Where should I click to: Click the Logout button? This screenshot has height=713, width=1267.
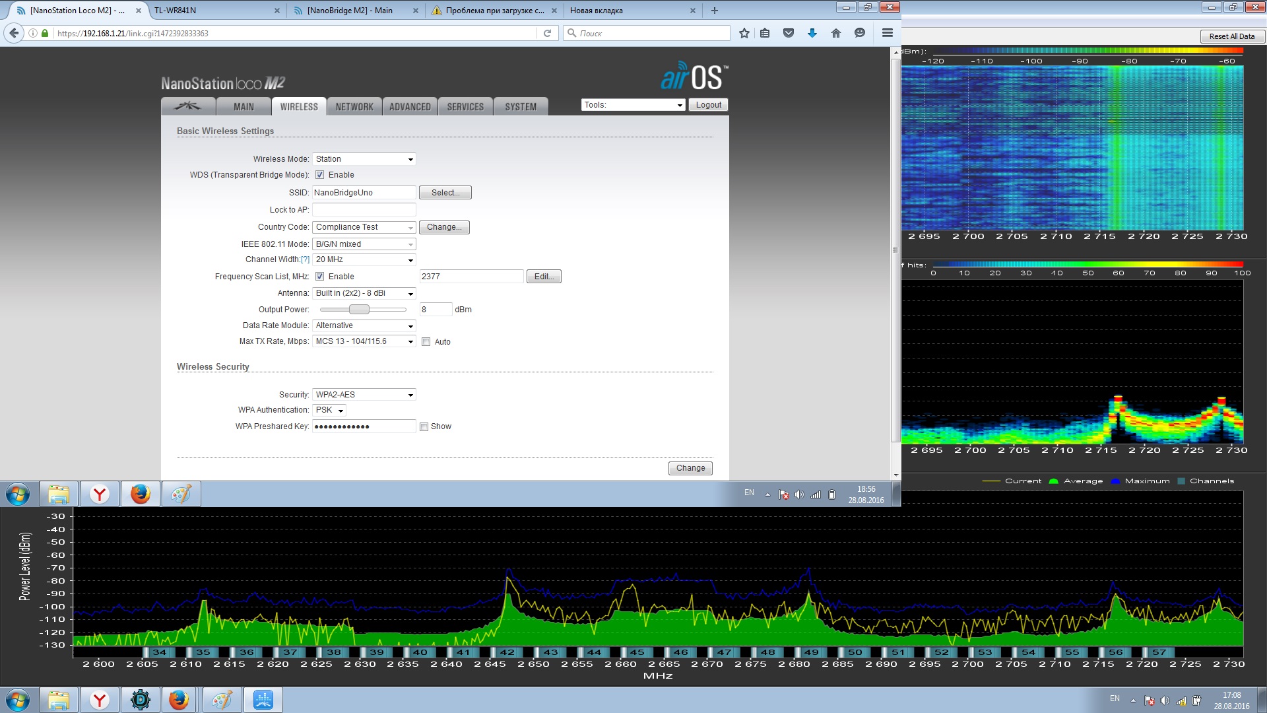709,105
